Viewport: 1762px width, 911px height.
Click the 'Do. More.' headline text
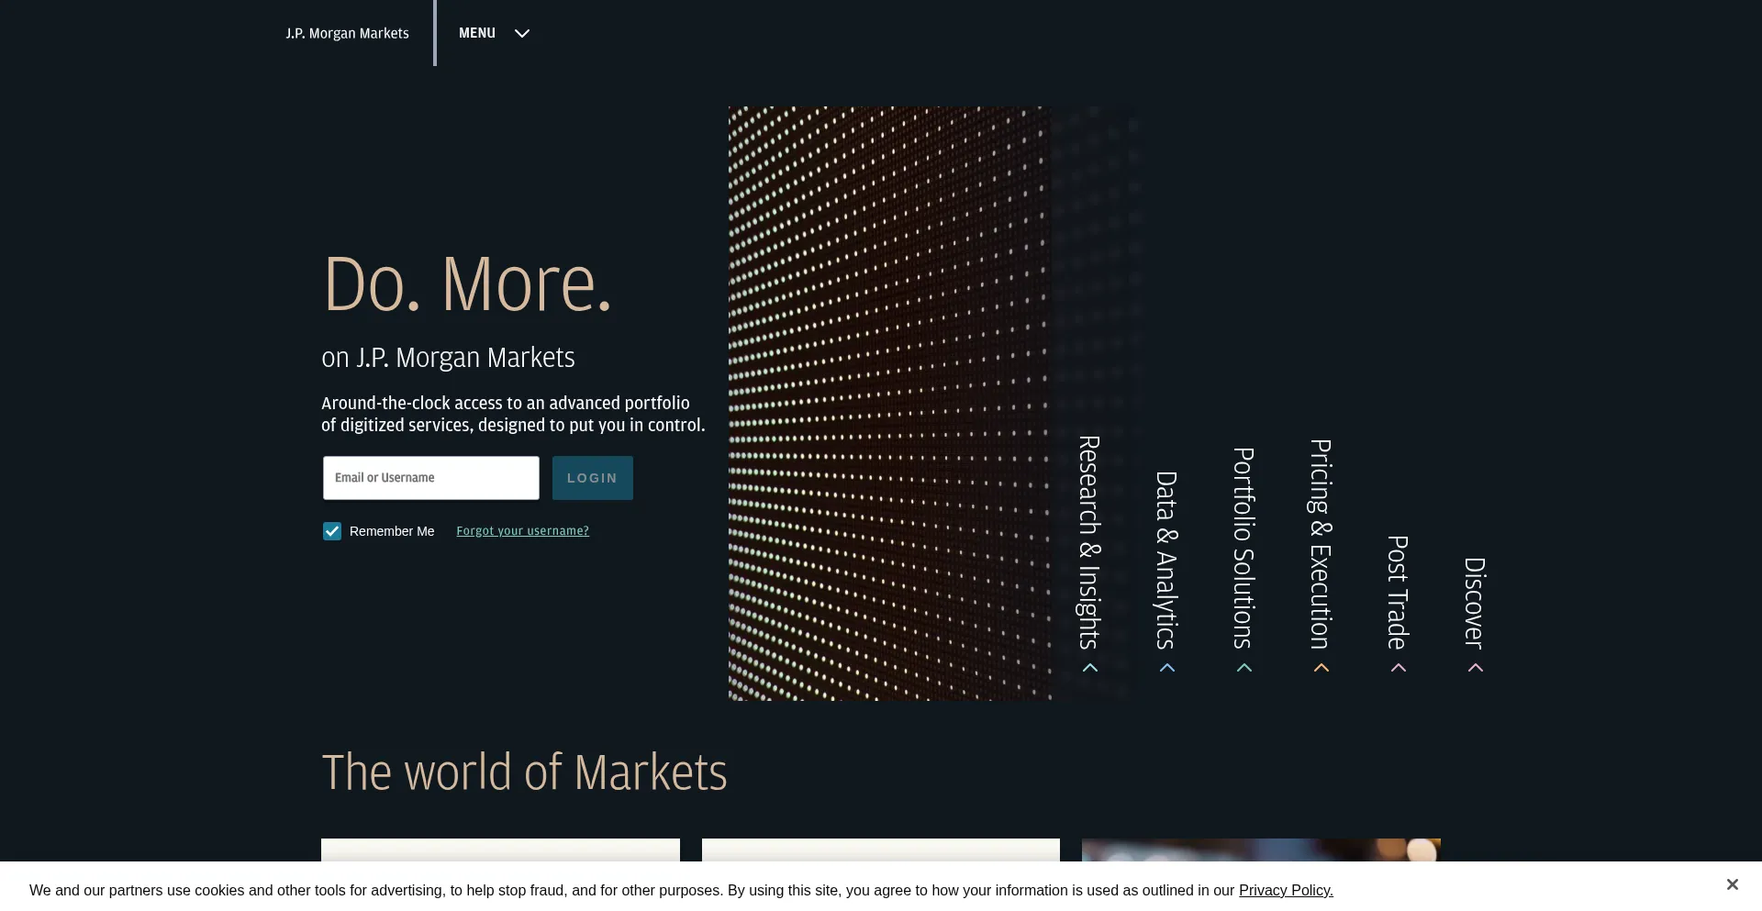pyautogui.click(x=467, y=284)
